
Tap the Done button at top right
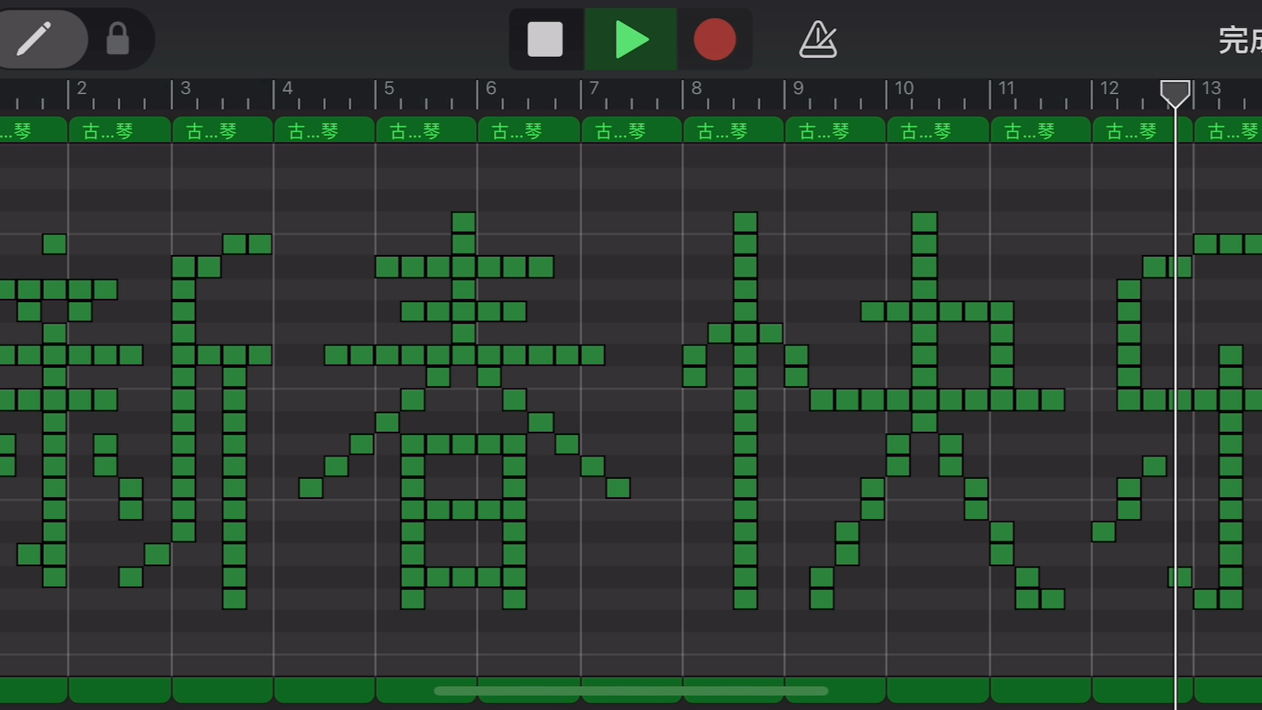tap(1240, 40)
